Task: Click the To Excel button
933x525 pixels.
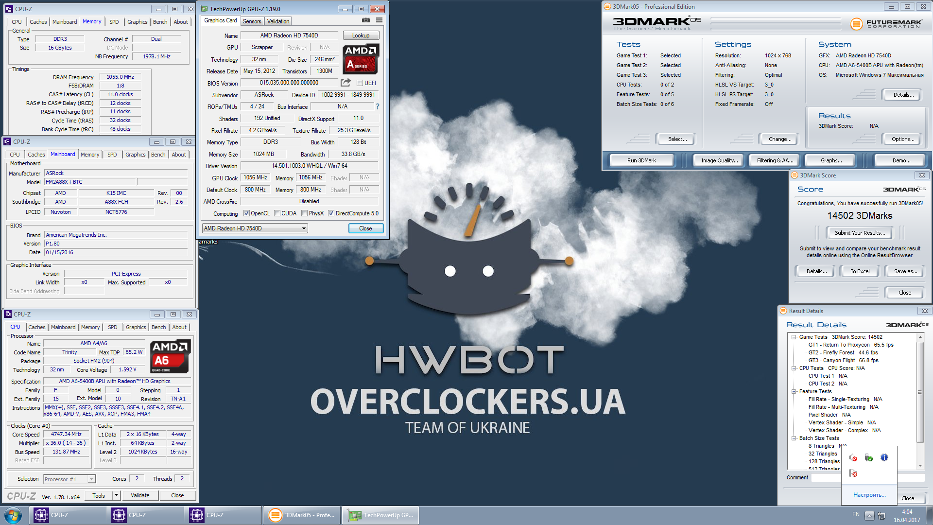Action: tap(860, 271)
